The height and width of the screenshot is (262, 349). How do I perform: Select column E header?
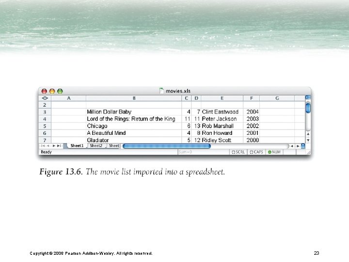(222, 98)
